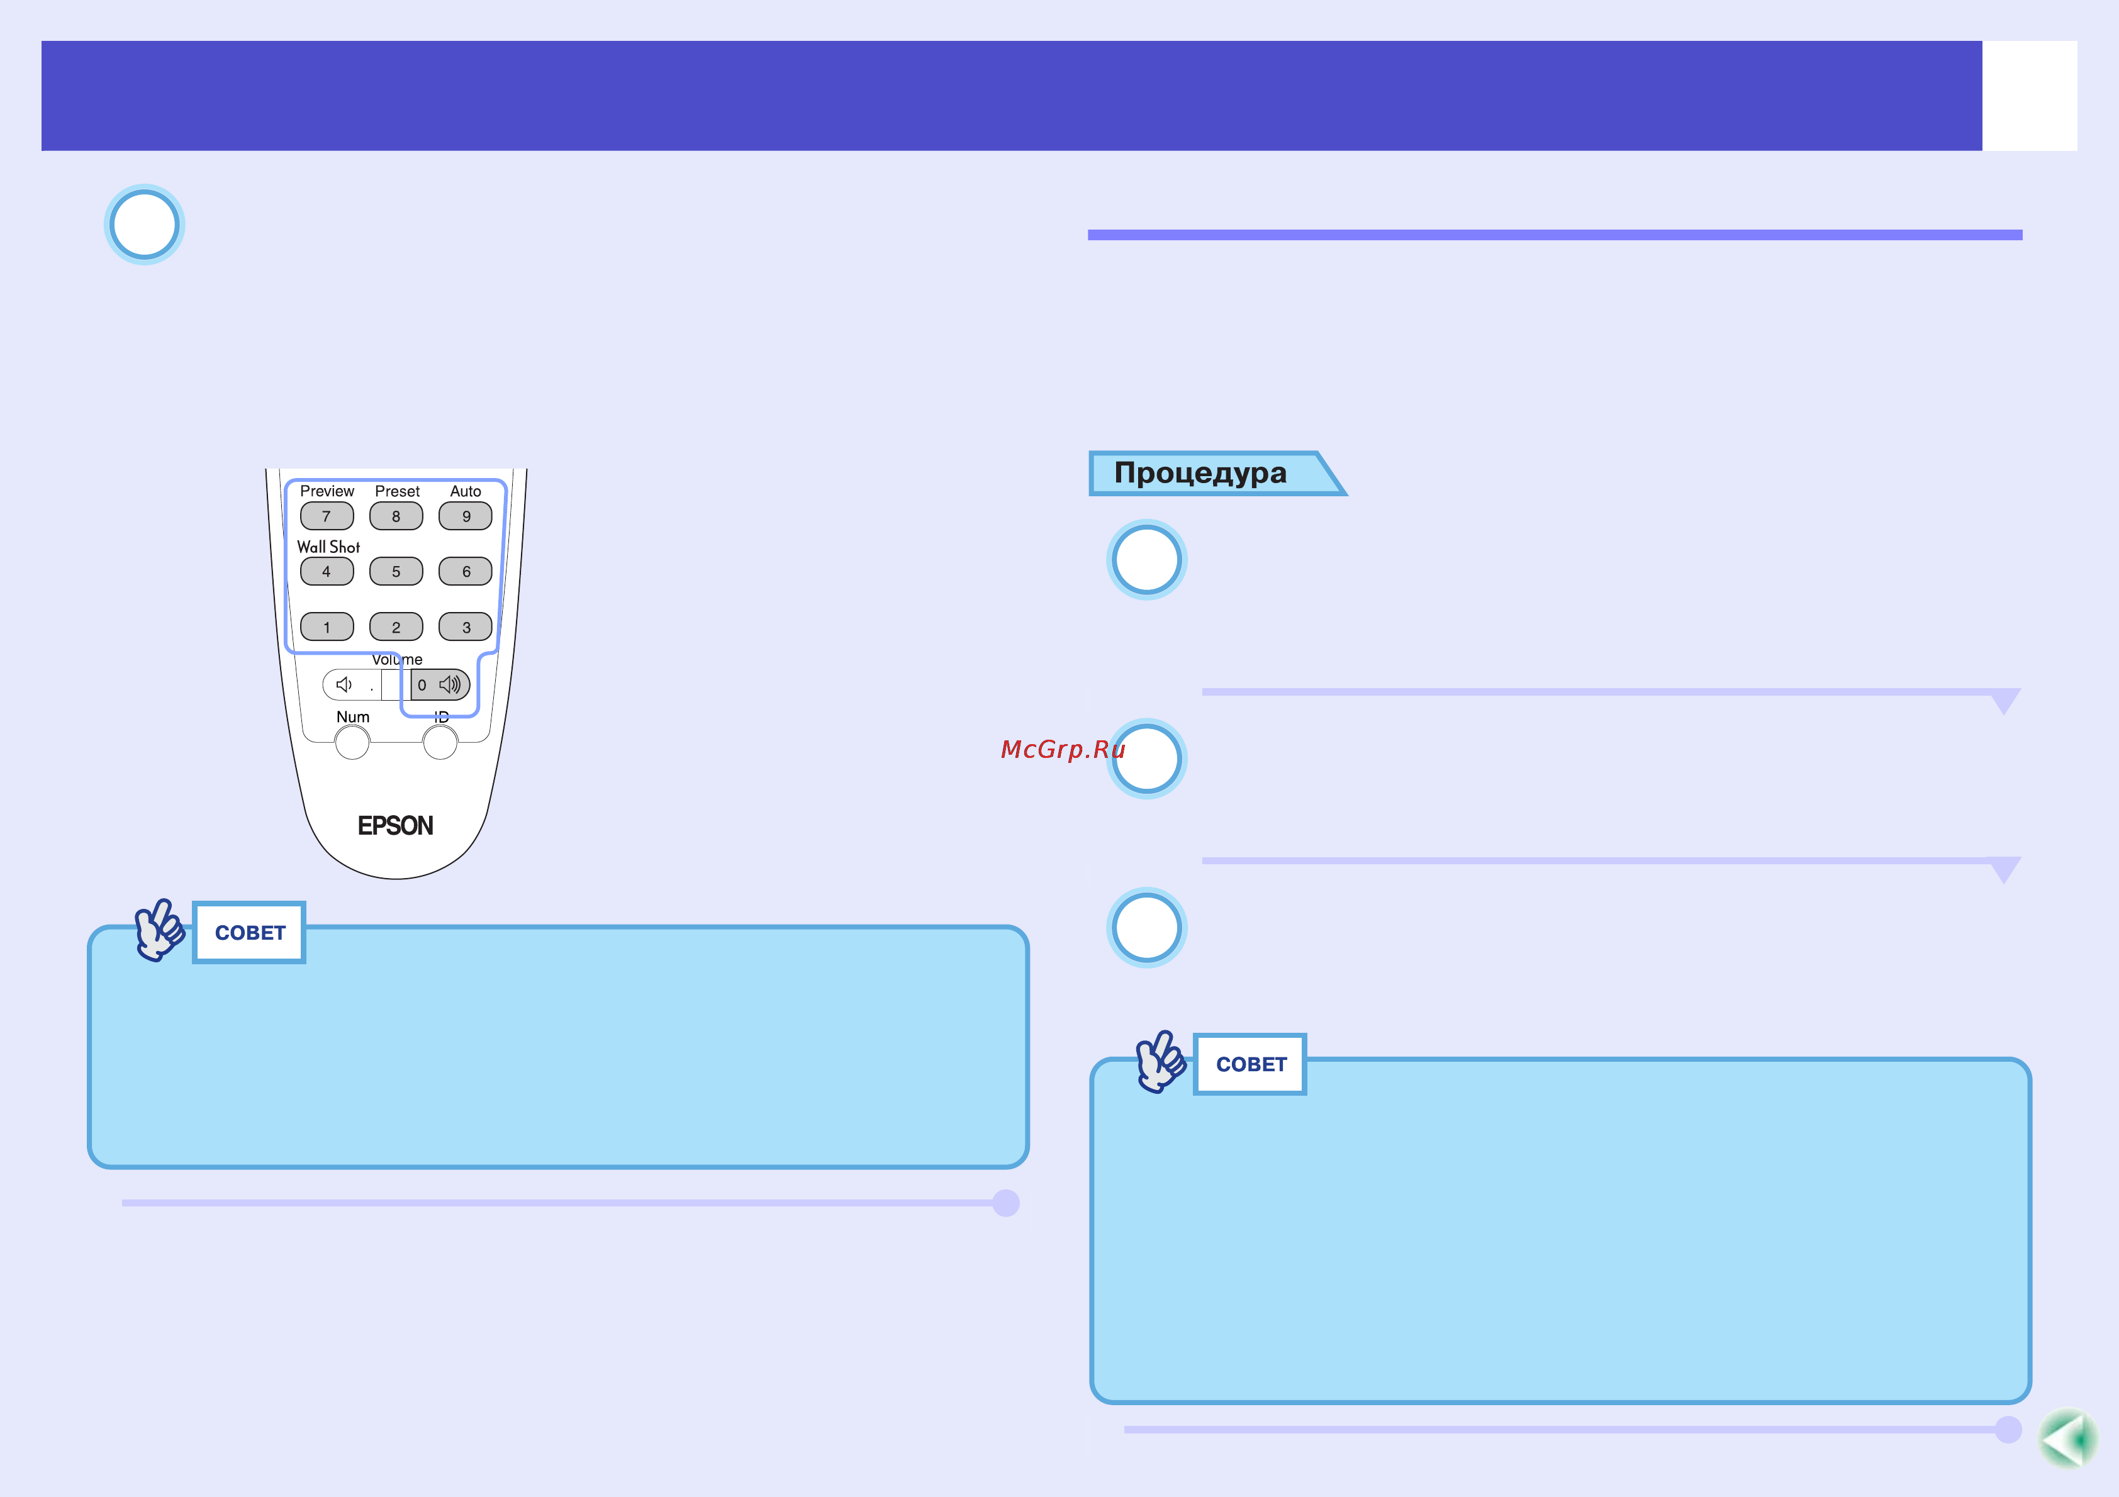Image resolution: width=2119 pixels, height=1497 pixels.
Task: Click the Auto label on the remote
Action: tap(466, 491)
